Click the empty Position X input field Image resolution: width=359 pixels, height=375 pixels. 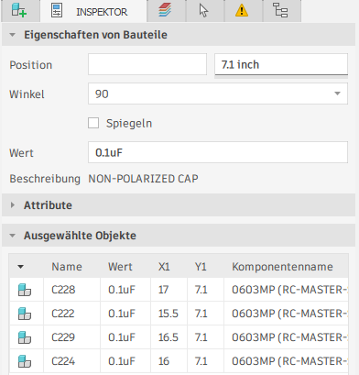pyautogui.click(x=147, y=64)
